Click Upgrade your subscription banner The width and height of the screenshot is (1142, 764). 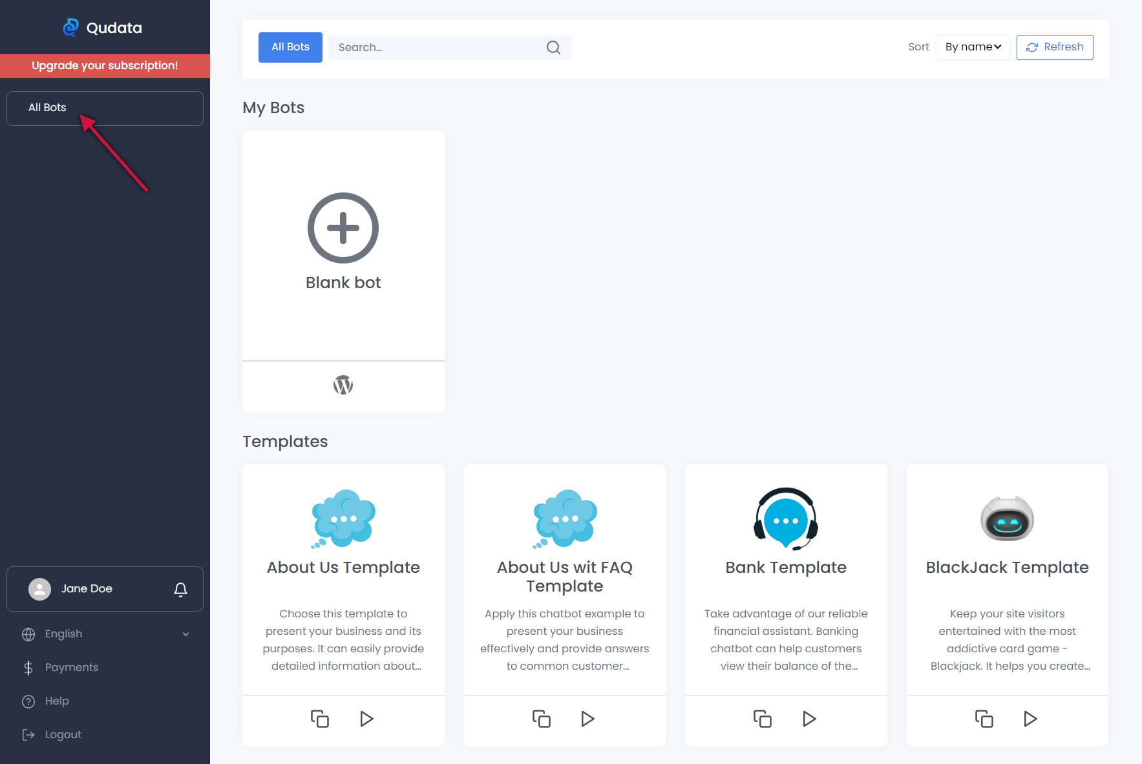click(105, 66)
